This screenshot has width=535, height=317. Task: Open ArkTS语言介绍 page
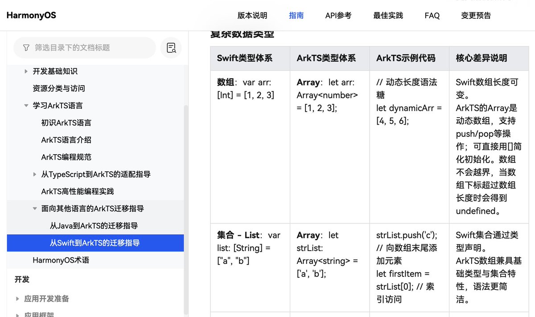[x=66, y=140]
